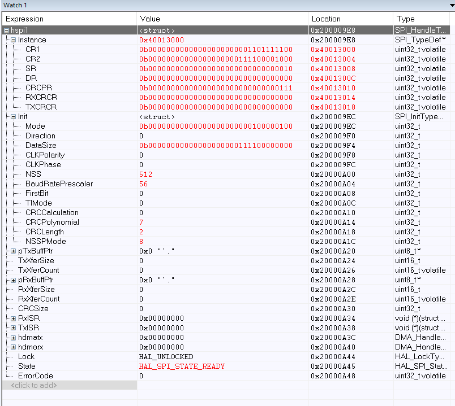455x406 pixels.
Task: Select the NSSPMode field row
Action: pyautogui.click(x=226, y=241)
